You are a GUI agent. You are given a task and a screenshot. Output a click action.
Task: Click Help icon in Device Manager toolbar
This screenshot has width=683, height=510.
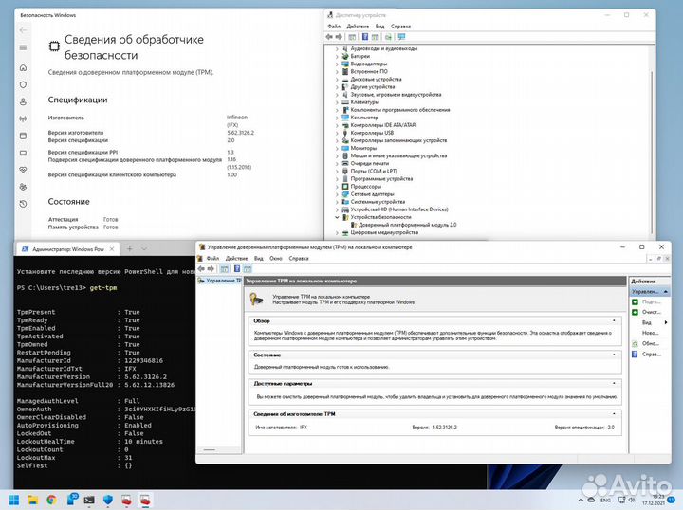pyautogui.click(x=365, y=37)
